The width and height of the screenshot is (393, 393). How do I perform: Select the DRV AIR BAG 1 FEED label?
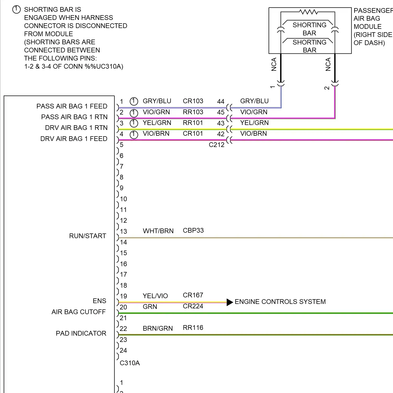(x=74, y=139)
